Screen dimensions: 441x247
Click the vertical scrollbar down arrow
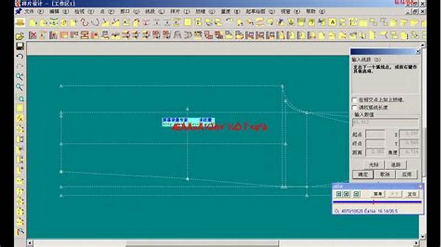(x=422, y=237)
